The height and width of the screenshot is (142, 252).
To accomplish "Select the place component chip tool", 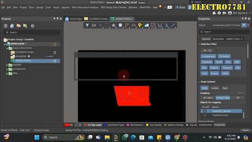I will click(120, 25).
